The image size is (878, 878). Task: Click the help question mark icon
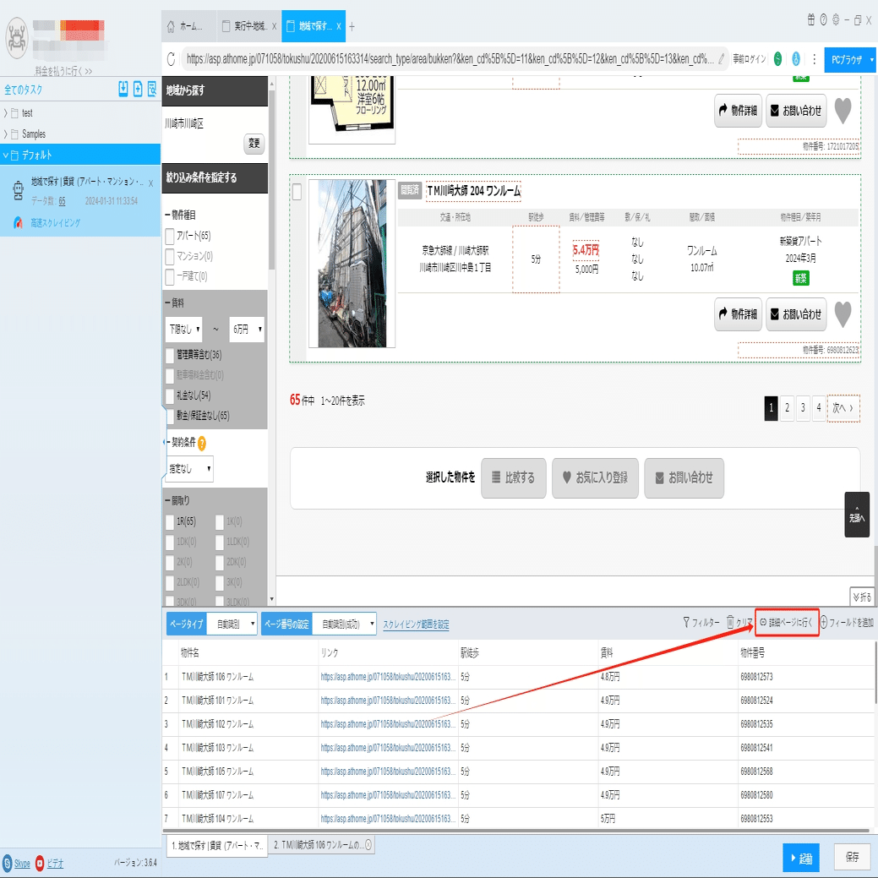tap(824, 19)
